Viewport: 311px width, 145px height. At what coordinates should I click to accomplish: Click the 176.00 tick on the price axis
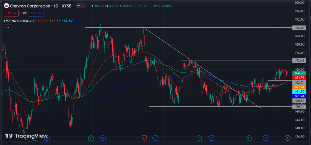point(299,53)
